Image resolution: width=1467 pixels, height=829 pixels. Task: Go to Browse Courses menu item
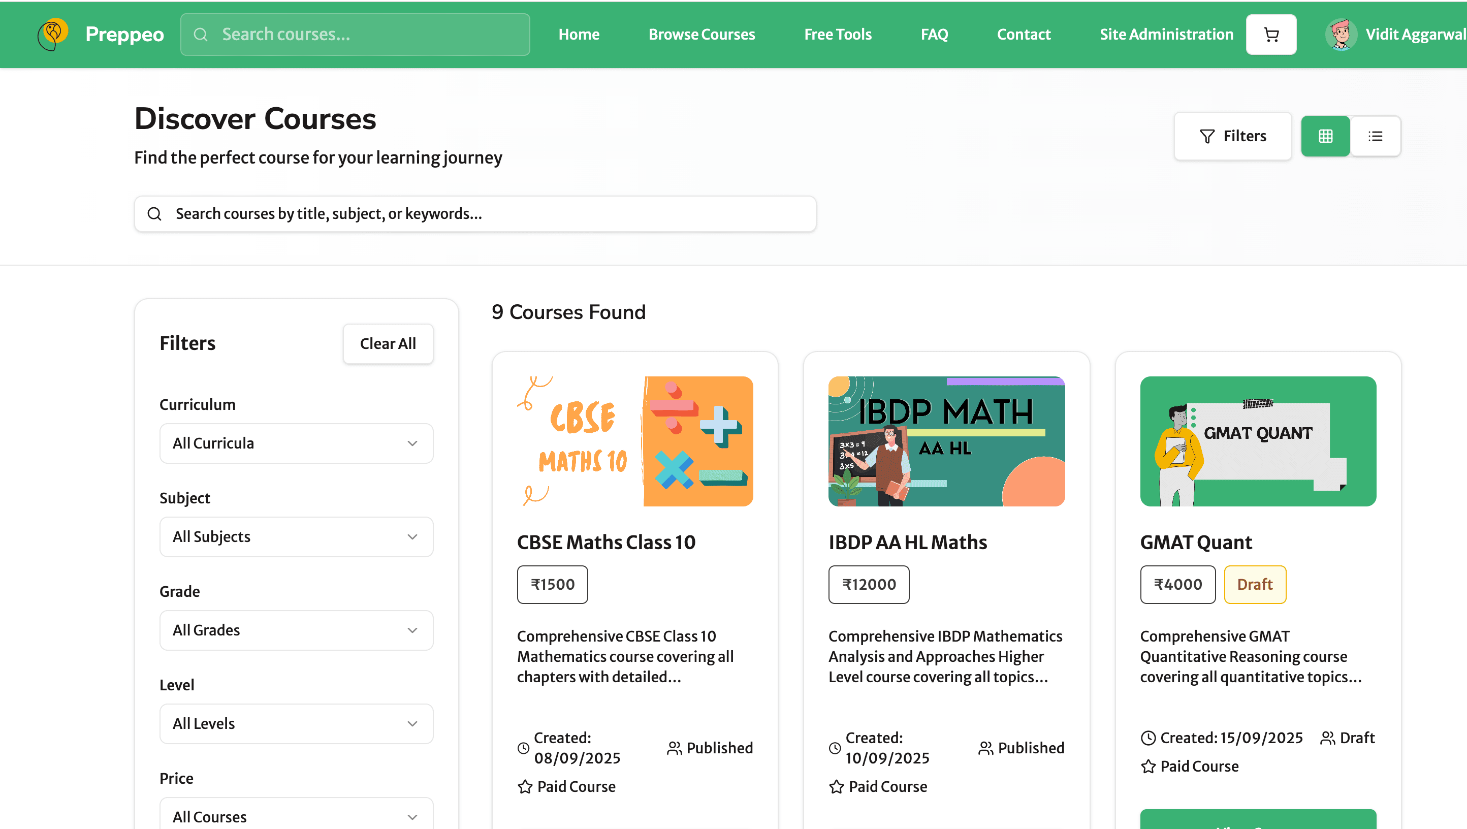pyautogui.click(x=701, y=35)
